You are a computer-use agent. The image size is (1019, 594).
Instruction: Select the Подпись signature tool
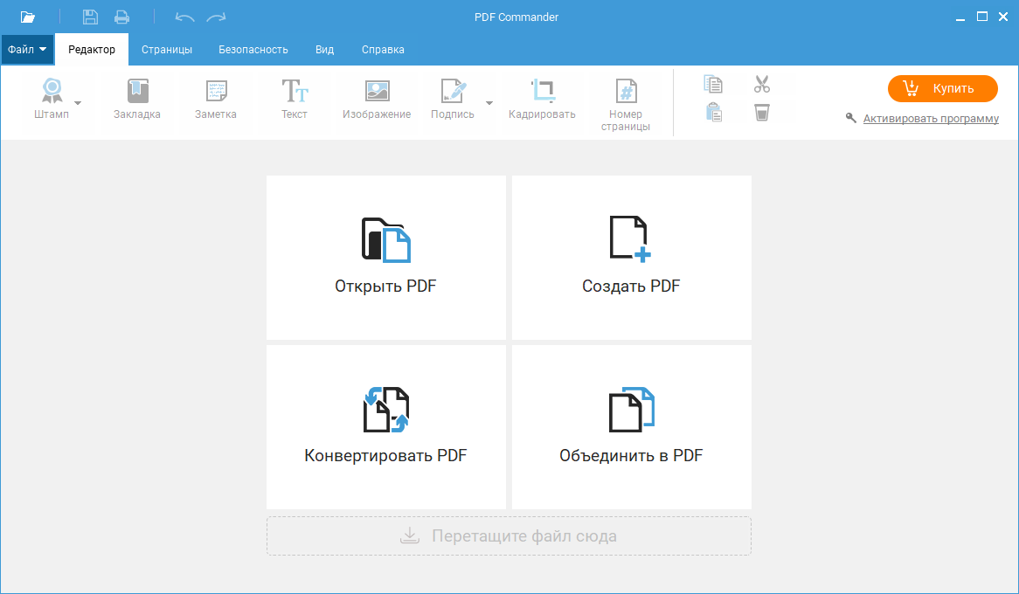click(x=453, y=99)
